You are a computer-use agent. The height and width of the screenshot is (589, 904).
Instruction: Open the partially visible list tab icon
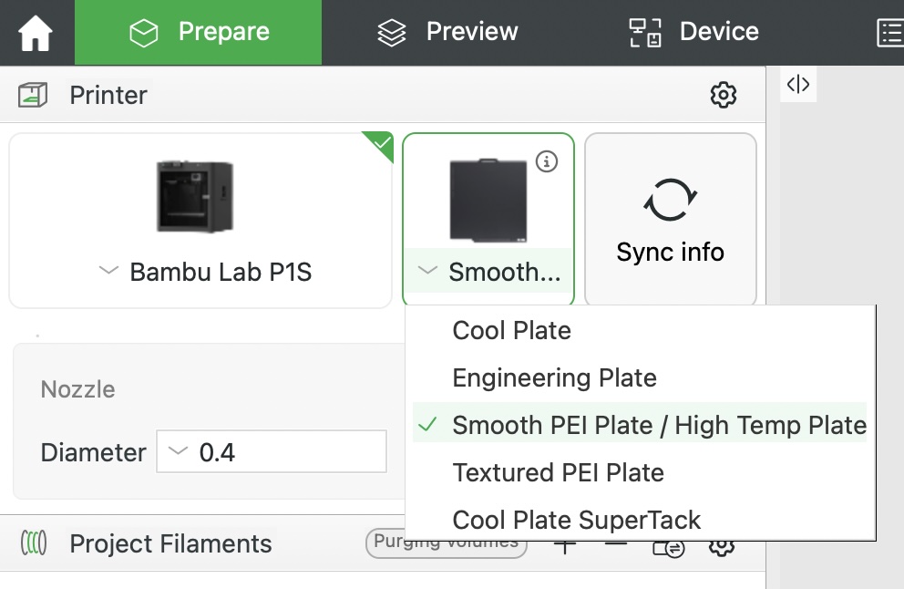pos(889,33)
